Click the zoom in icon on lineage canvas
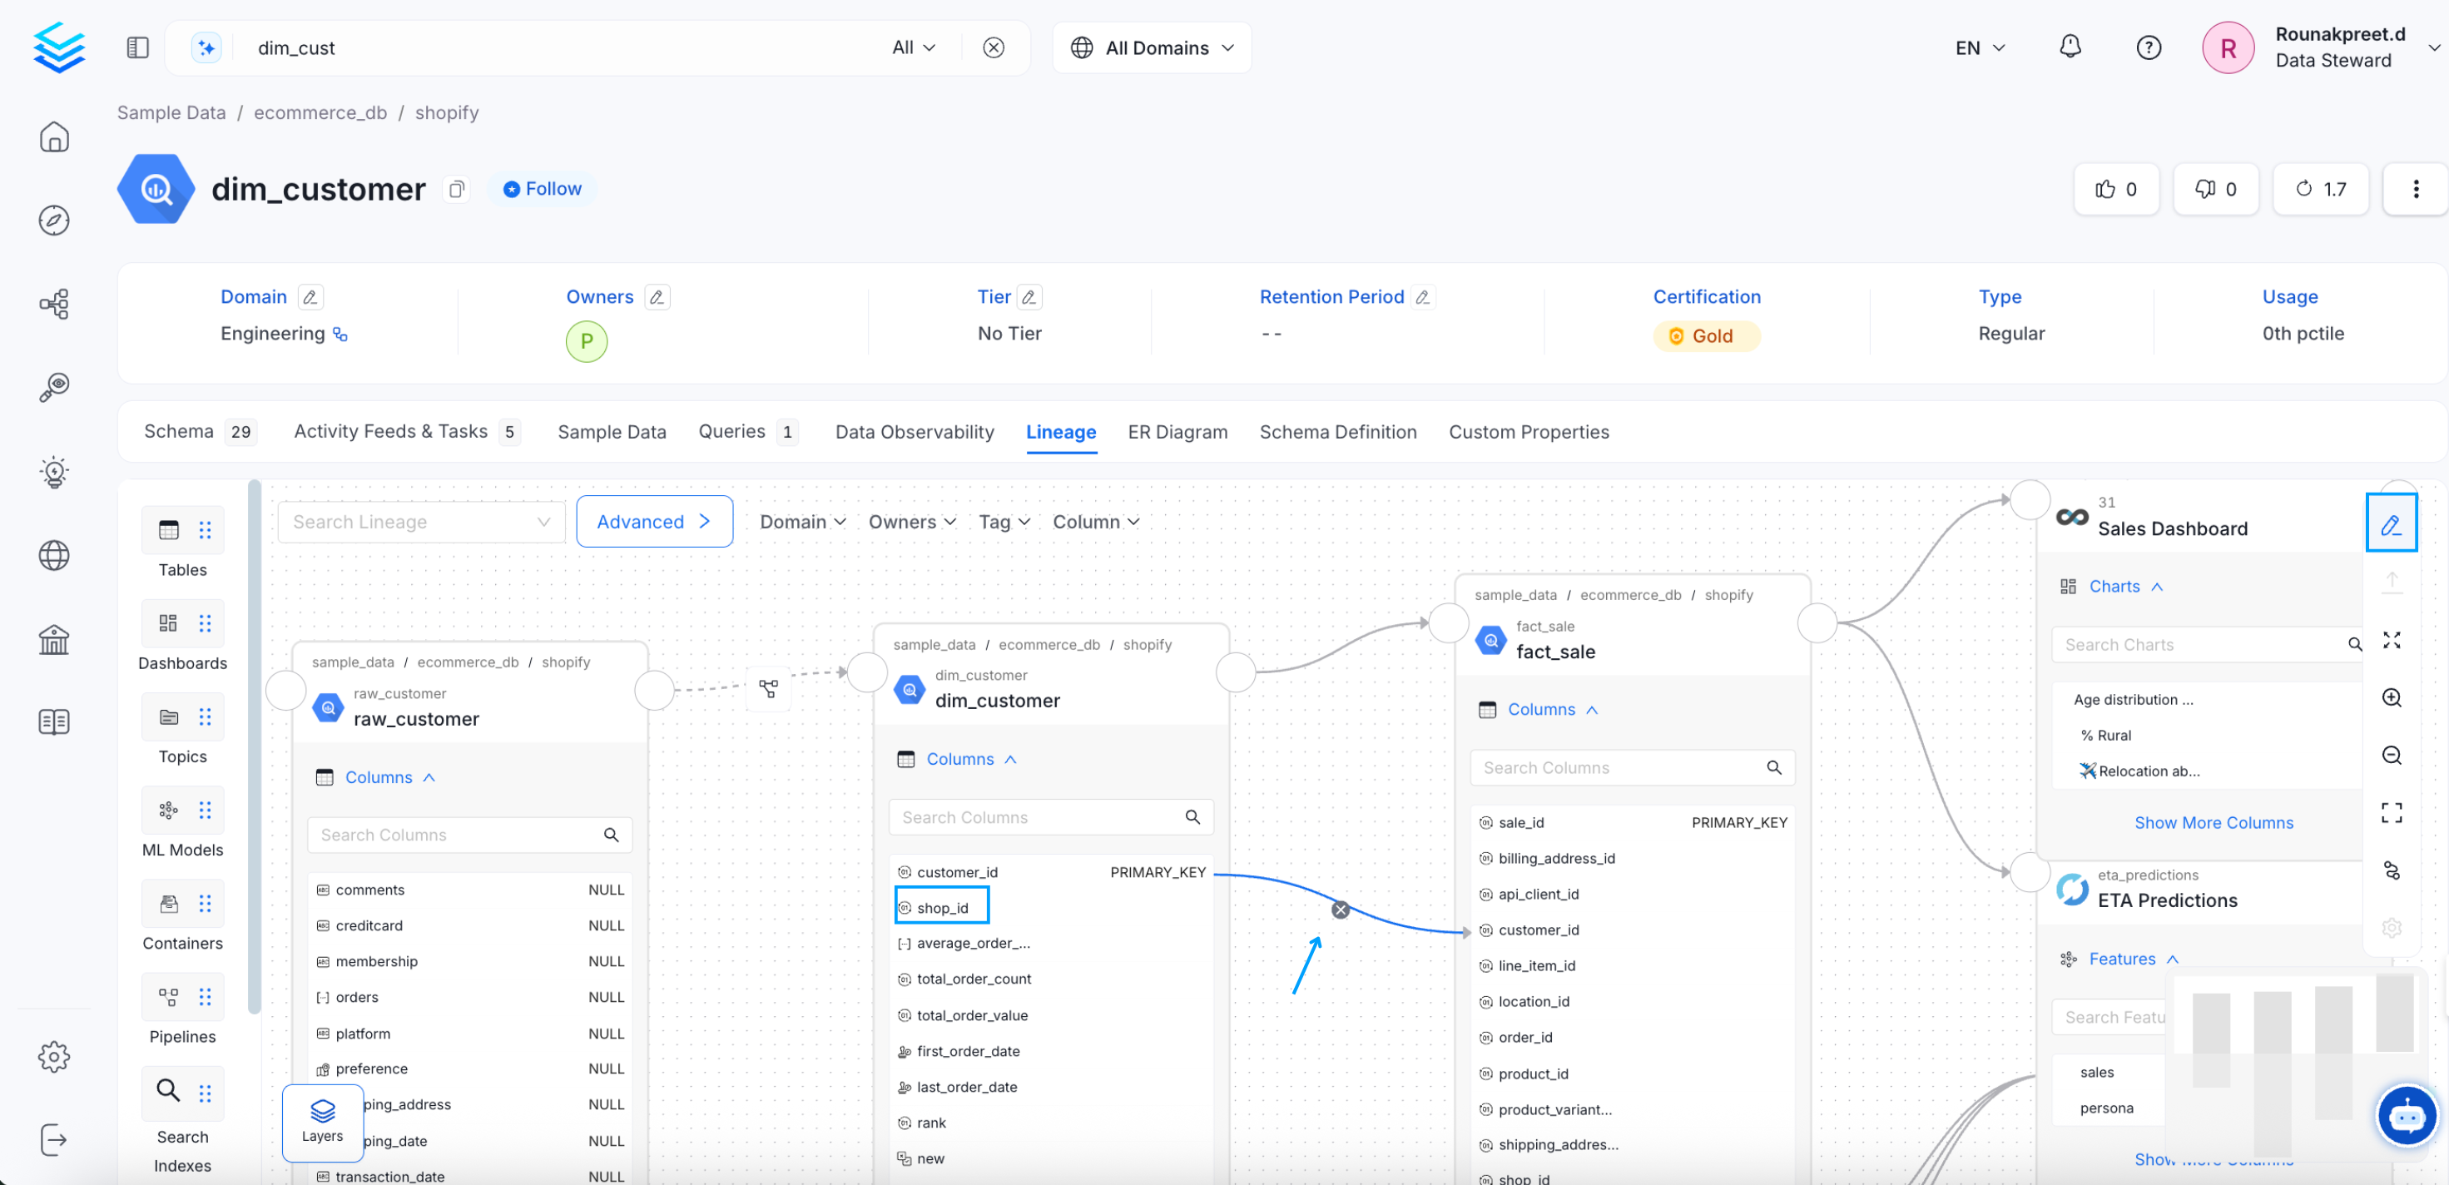The image size is (2449, 1185). [2392, 697]
